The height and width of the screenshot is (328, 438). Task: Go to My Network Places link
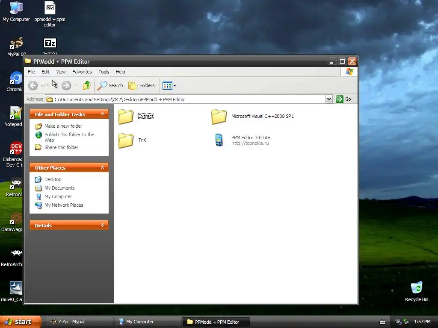(x=64, y=205)
